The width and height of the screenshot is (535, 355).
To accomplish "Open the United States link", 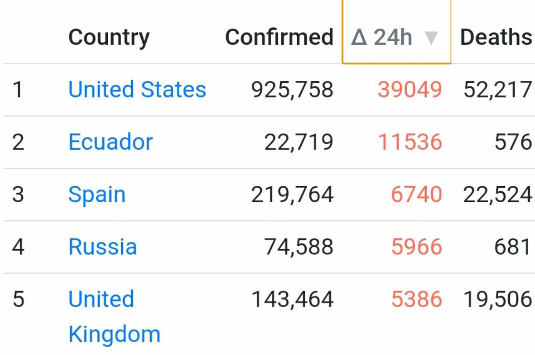I will (137, 89).
